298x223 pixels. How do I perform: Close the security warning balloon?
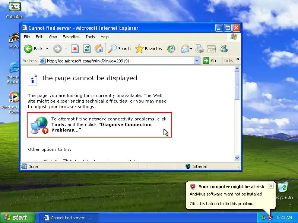click(271, 186)
